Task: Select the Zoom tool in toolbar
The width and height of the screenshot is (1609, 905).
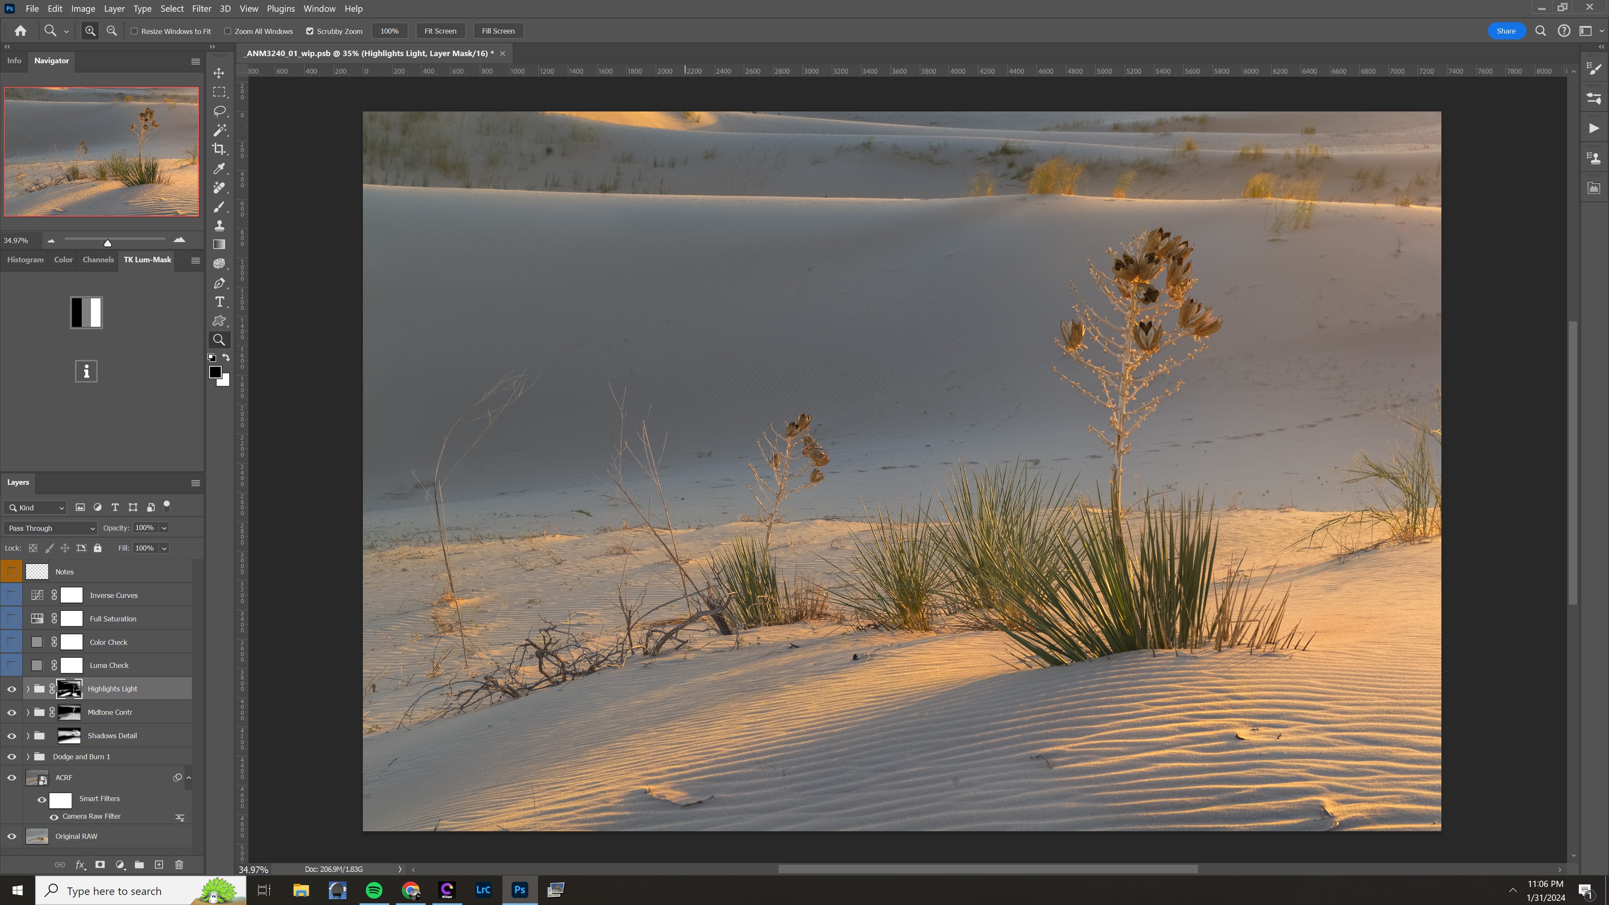Action: [219, 340]
